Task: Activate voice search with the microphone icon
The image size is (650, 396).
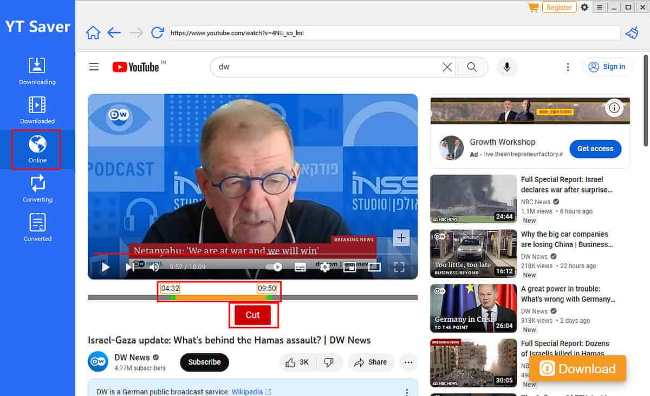Action: [506, 67]
